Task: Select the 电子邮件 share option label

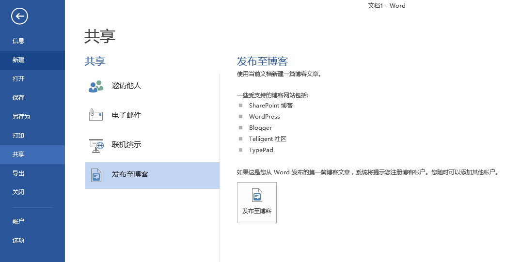Action: pos(126,115)
